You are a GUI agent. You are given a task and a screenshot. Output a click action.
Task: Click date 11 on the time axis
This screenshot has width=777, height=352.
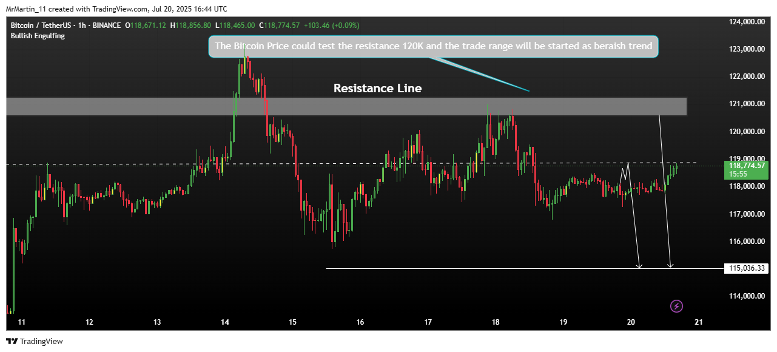click(22, 322)
